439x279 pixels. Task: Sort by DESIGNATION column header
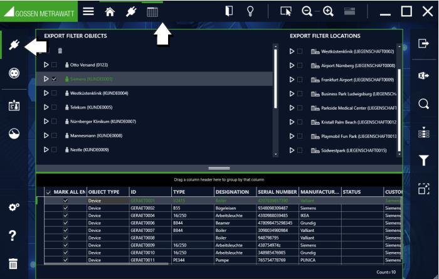(x=235, y=192)
